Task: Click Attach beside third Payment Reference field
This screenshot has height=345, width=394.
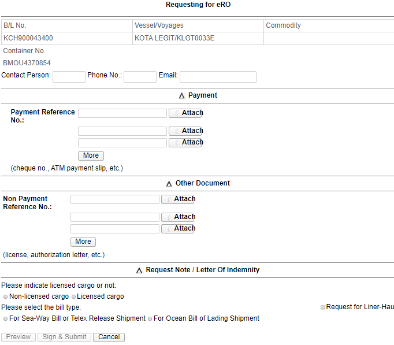Action: [185, 143]
